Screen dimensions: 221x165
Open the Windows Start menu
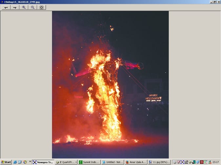pyautogui.click(x=6, y=162)
